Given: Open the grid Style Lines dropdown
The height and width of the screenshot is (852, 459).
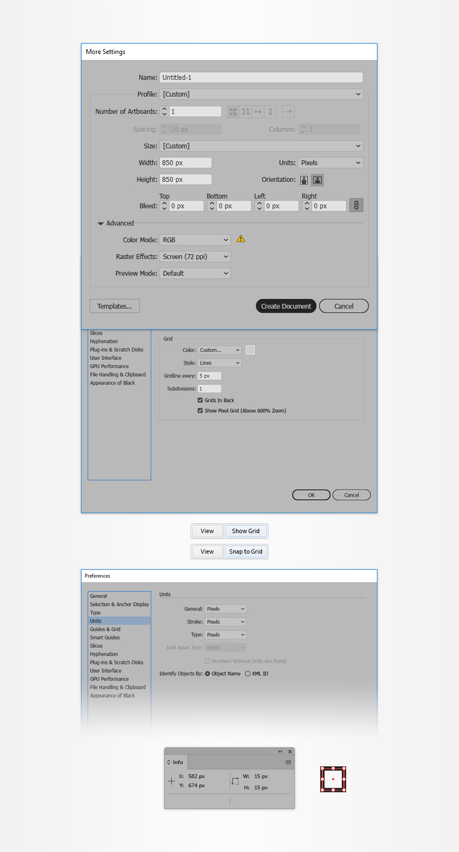Looking at the screenshot, I should [219, 363].
